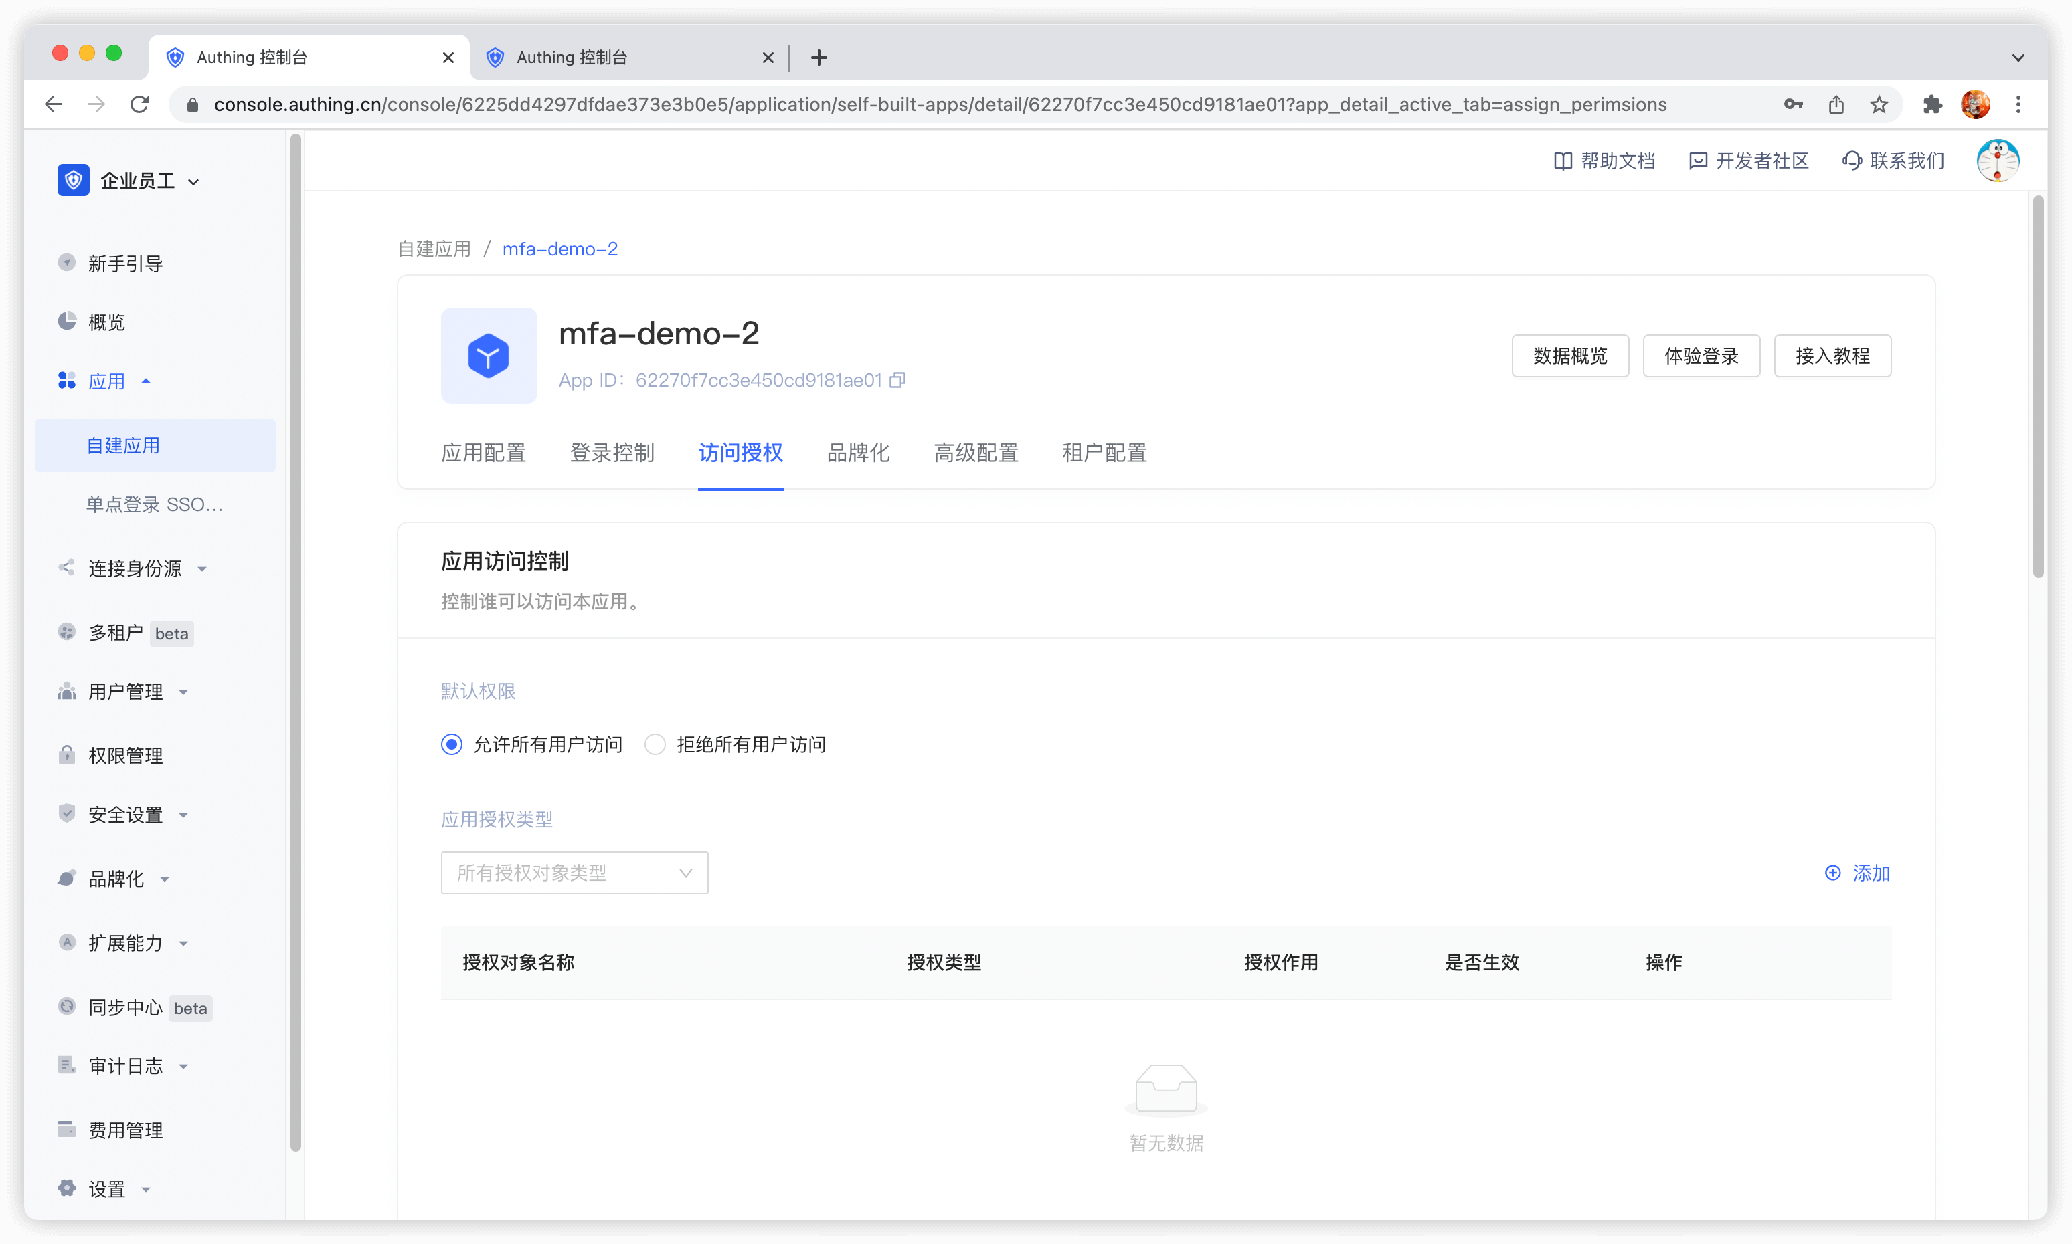Expand 用户管理 in sidebar
This screenshot has width=2072, height=1244.
pos(126,692)
